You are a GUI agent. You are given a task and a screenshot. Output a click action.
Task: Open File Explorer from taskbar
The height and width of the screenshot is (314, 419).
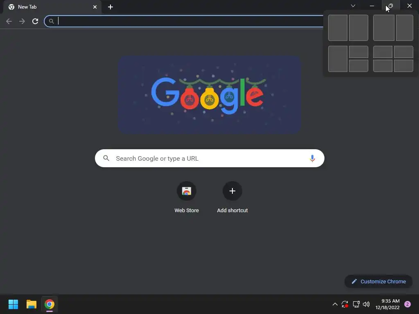pos(31,304)
